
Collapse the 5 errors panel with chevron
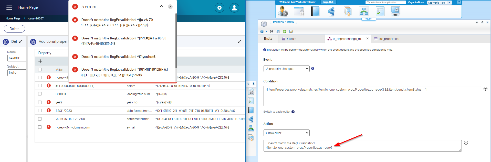coord(162,6)
